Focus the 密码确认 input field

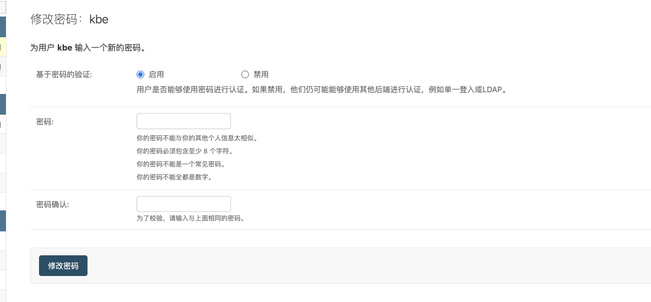point(183,204)
